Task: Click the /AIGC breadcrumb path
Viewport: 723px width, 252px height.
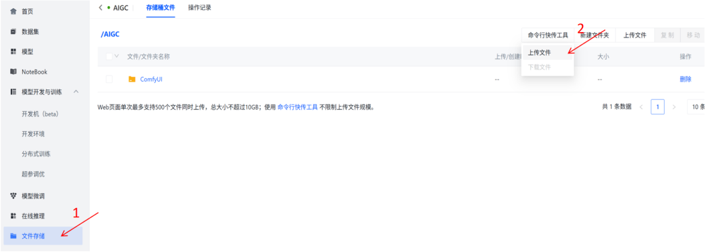Action: (x=110, y=35)
